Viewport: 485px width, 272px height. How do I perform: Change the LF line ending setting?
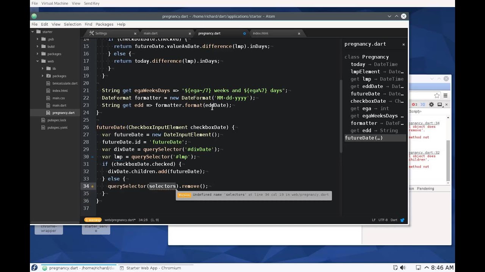click(x=374, y=220)
